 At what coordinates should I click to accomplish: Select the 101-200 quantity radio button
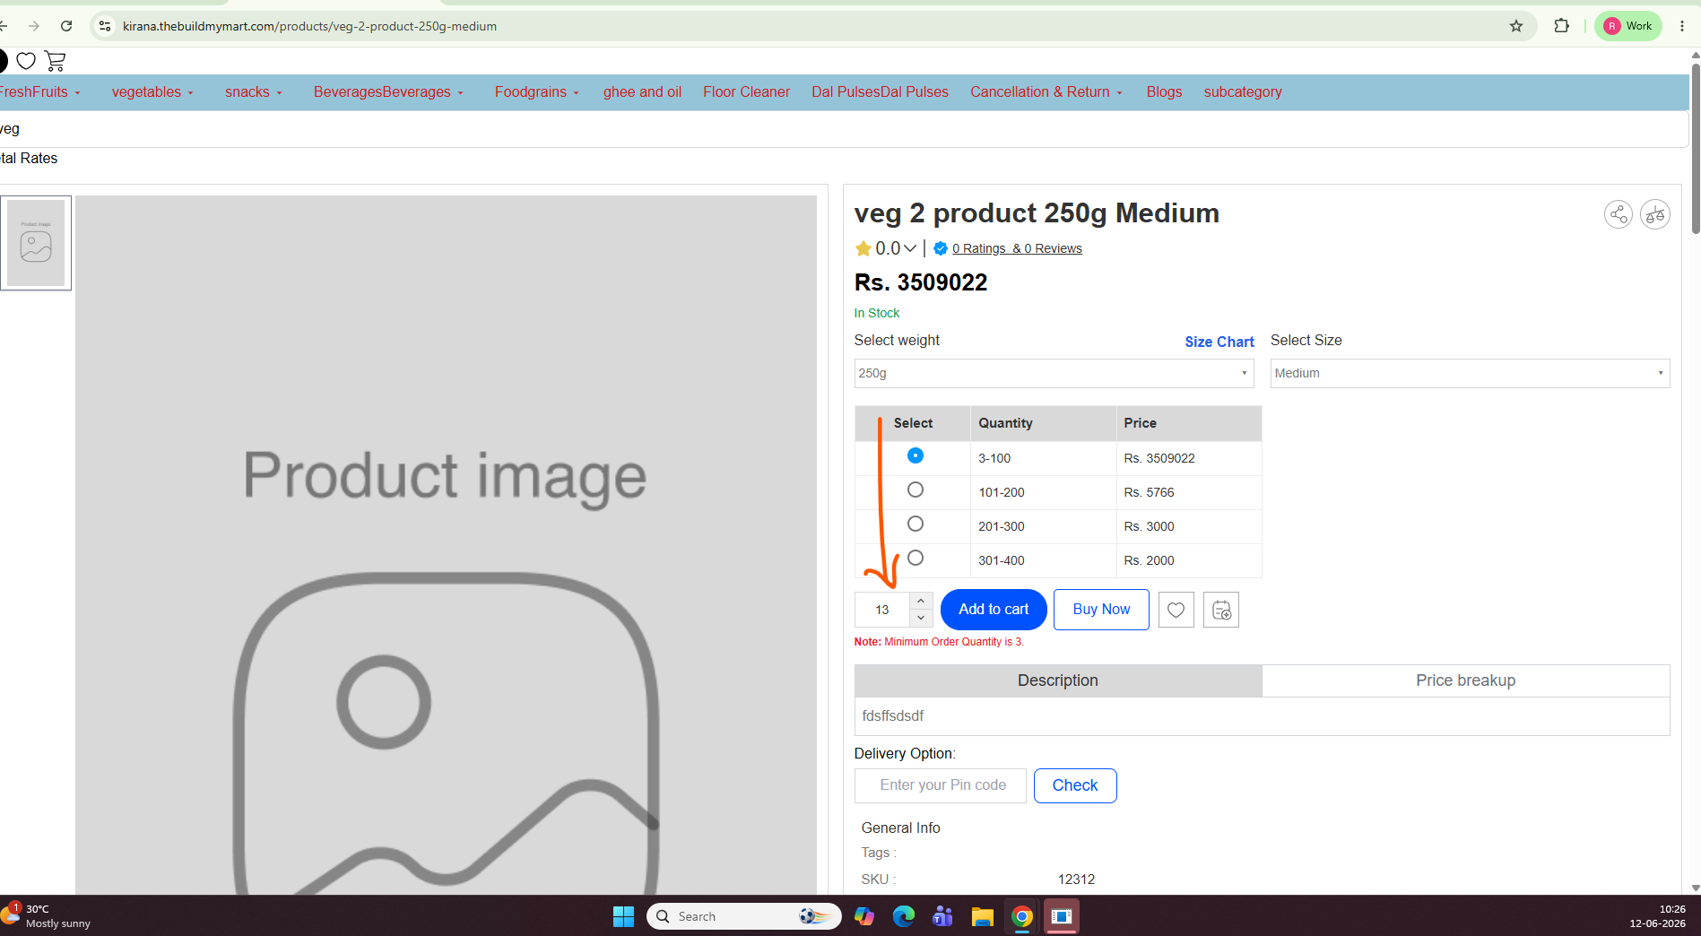915,490
